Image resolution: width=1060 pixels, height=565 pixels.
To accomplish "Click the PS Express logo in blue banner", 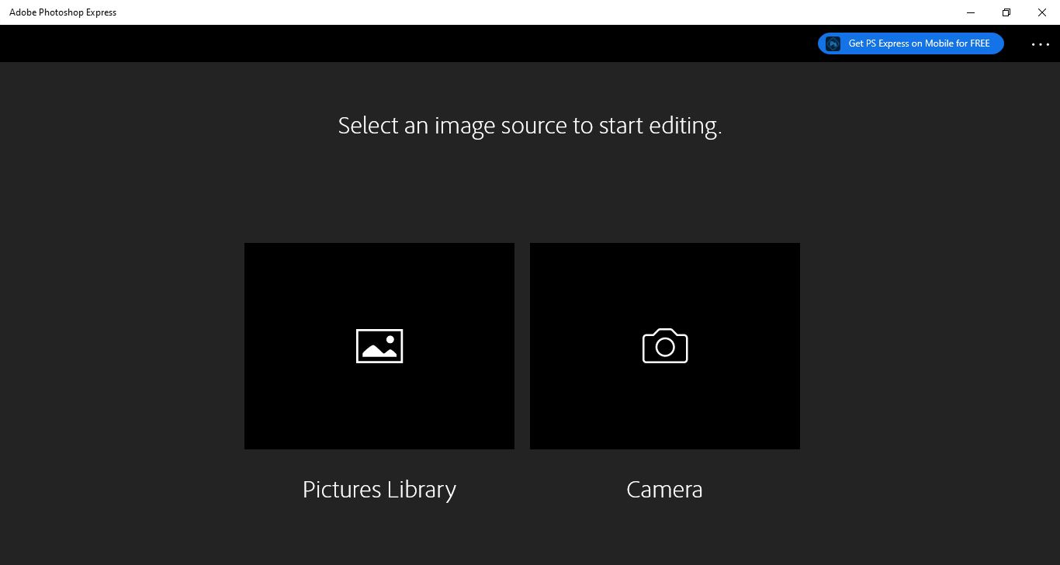I will (x=833, y=43).
